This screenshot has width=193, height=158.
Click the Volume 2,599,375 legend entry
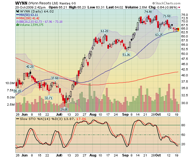click(30, 25)
